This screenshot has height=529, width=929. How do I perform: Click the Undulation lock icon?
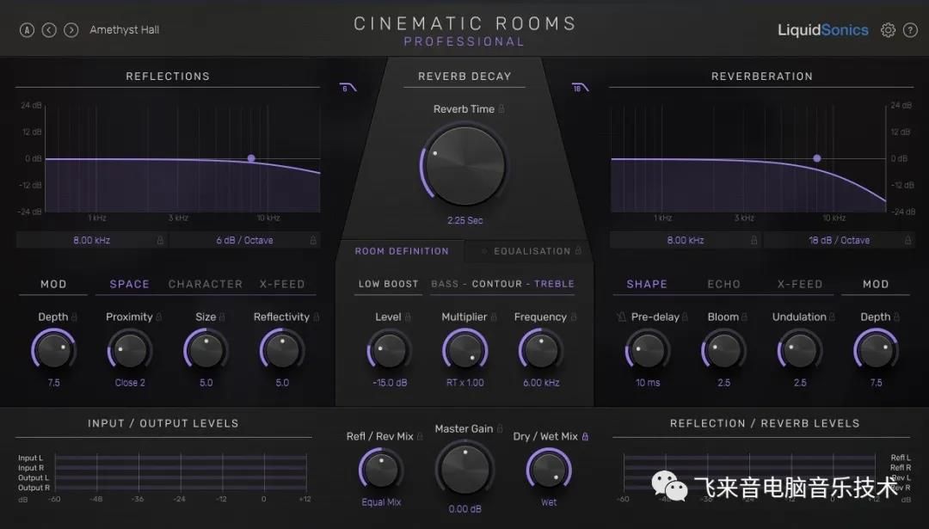coord(832,317)
